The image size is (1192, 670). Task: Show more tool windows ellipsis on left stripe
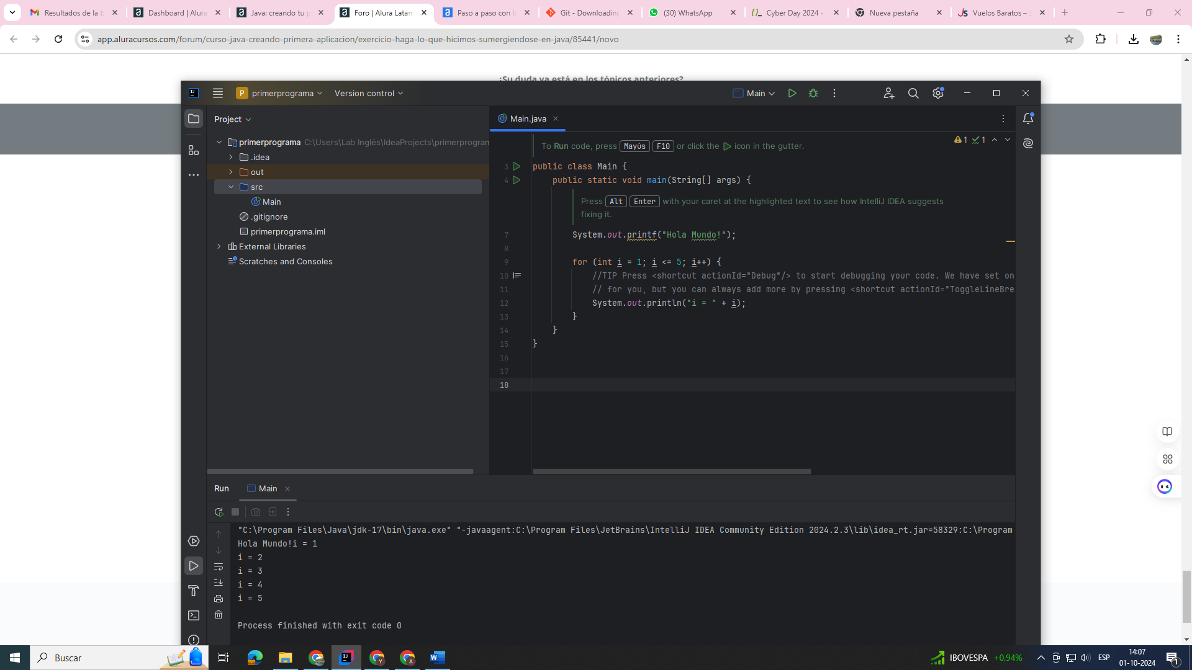(x=194, y=175)
